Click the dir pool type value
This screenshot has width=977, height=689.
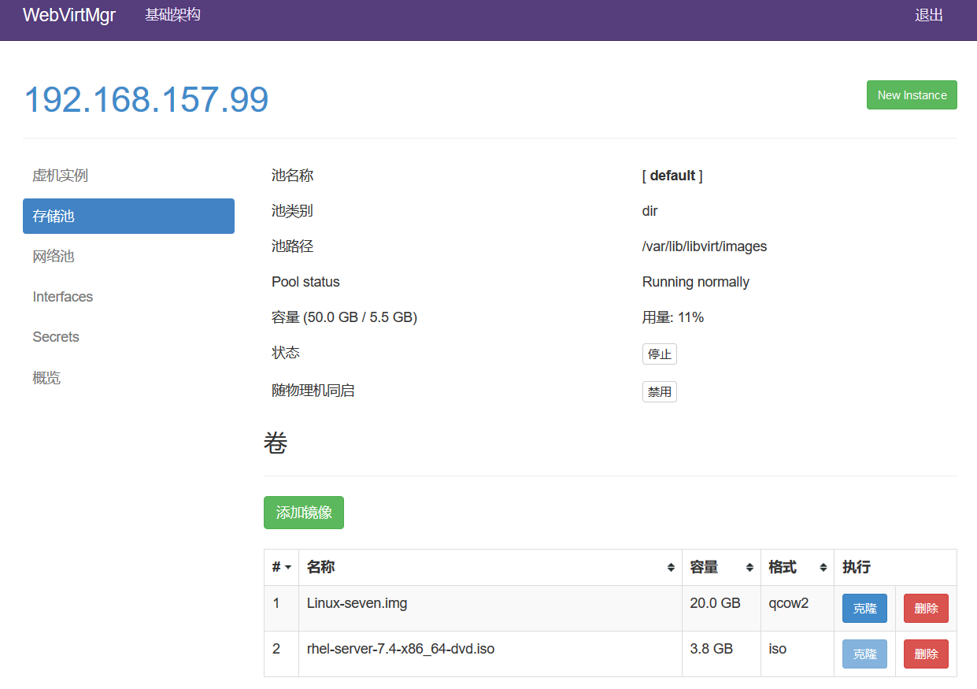coord(650,211)
